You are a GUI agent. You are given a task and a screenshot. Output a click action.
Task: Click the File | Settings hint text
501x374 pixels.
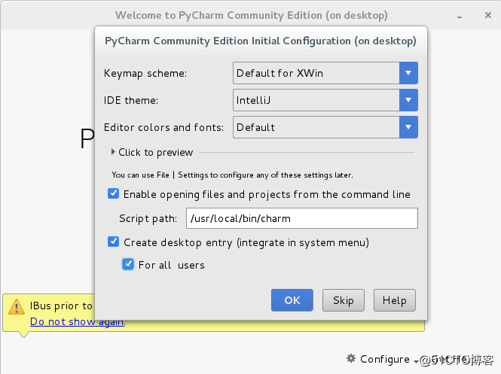click(232, 175)
